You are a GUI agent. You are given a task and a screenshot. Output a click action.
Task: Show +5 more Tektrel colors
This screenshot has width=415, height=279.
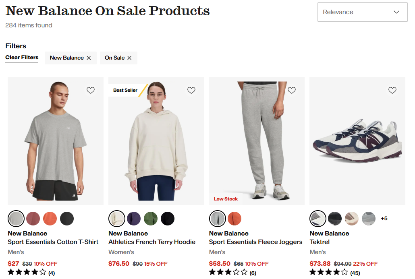click(x=384, y=219)
